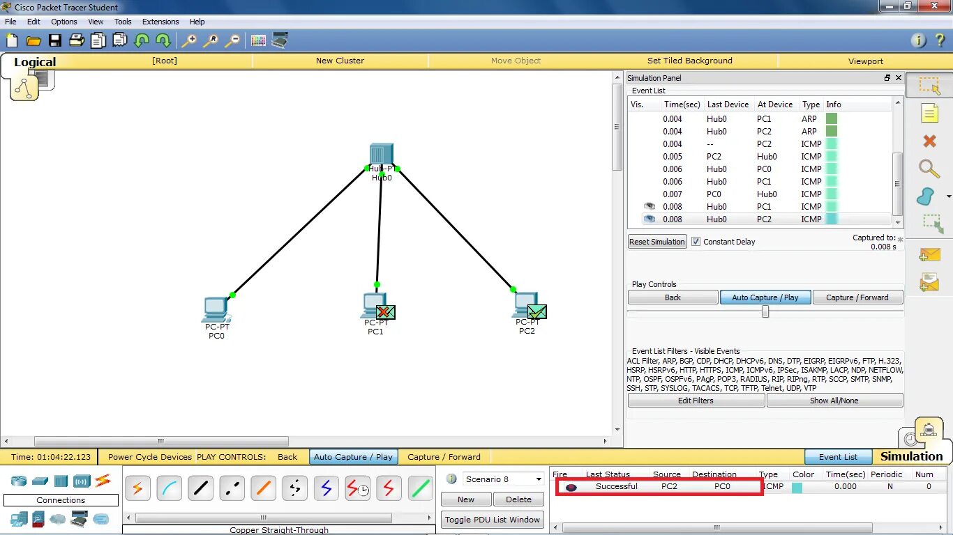Click the simulation speed slider handle
Viewport: 953px width, 535px height.
point(765,312)
